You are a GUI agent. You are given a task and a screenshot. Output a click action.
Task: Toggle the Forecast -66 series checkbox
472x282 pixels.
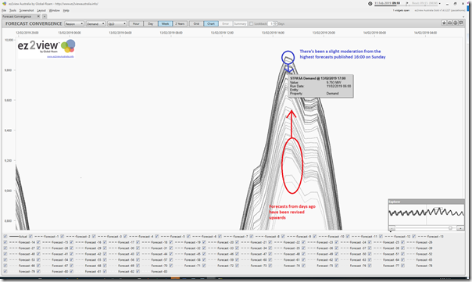(x=5, y=266)
